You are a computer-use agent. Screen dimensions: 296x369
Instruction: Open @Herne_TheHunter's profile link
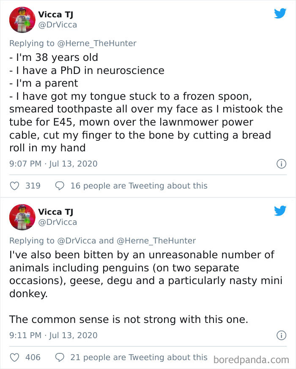pos(99,43)
